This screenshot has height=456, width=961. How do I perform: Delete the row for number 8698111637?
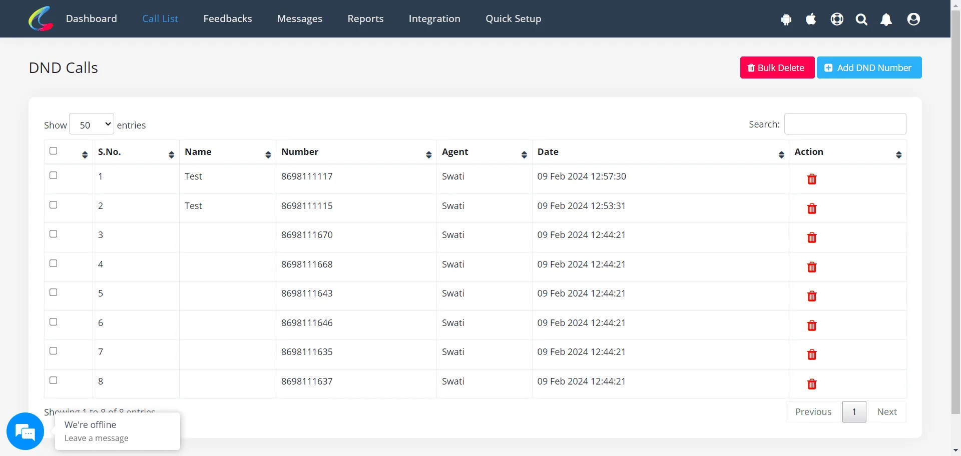pyautogui.click(x=812, y=384)
